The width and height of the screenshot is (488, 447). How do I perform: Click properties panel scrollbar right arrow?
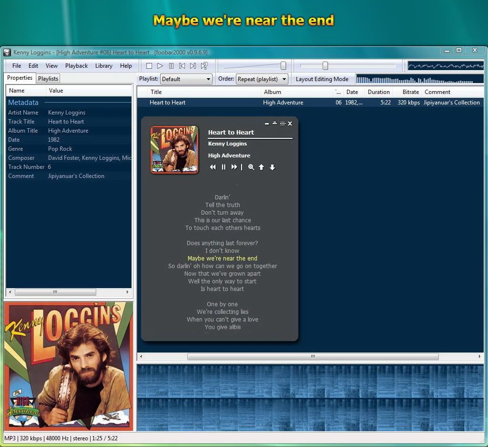(127, 292)
